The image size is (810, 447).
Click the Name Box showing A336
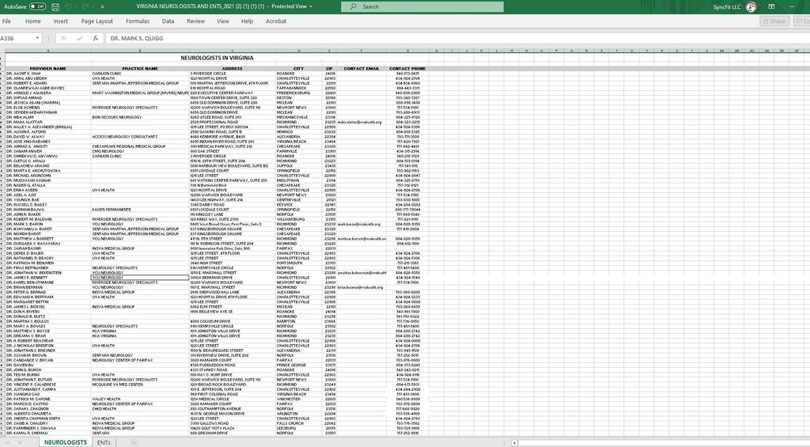click(x=17, y=38)
